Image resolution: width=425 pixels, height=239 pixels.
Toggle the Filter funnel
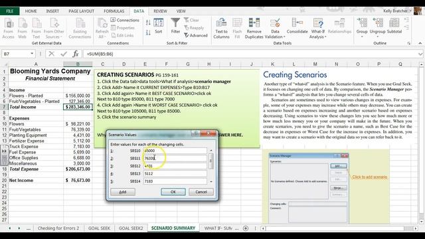click(x=175, y=26)
